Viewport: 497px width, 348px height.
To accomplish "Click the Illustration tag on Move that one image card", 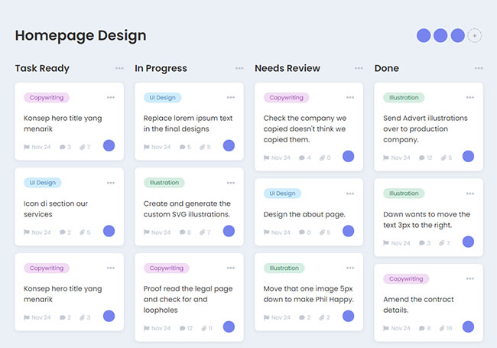I will [x=284, y=268].
